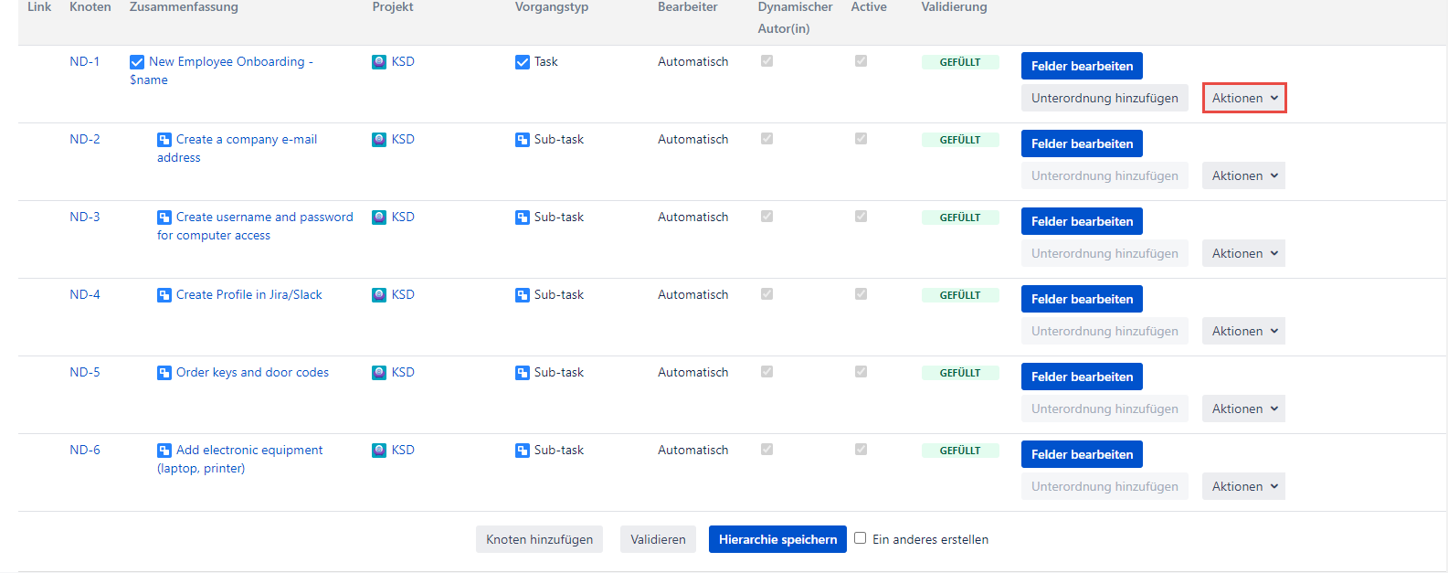This screenshot has height=573, width=1448.
Task: Check the 'Ein anderes erstellen' checkbox
Action: coord(860,538)
